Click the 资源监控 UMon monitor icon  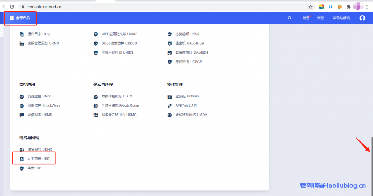(21, 96)
